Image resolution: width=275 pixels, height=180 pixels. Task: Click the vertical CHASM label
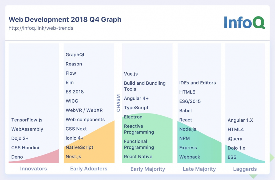coord(118,103)
